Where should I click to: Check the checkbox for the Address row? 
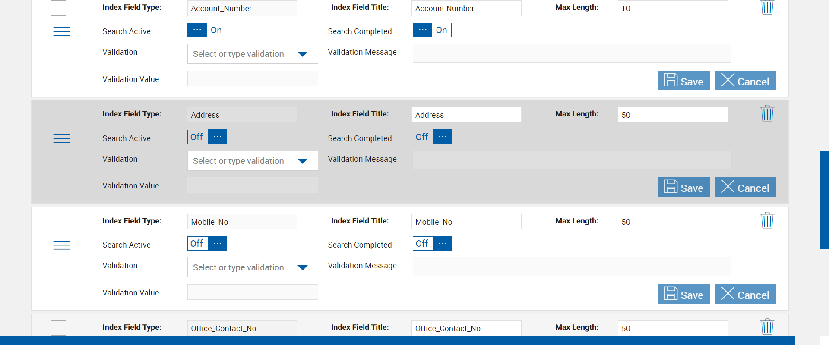pos(58,115)
